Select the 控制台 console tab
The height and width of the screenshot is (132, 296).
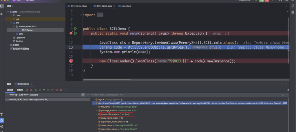pos(20,90)
